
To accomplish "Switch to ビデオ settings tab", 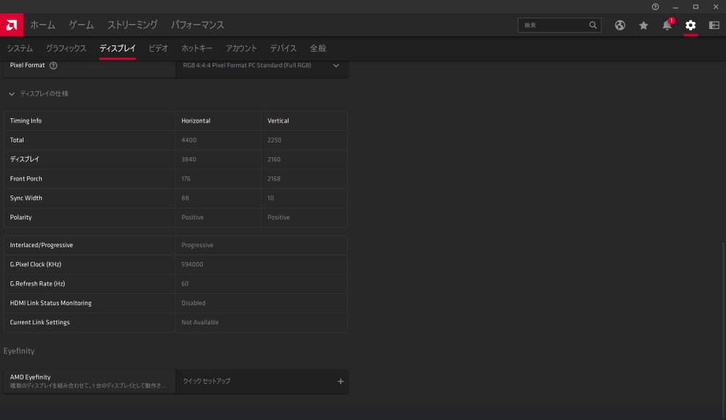I will point(158,48).
